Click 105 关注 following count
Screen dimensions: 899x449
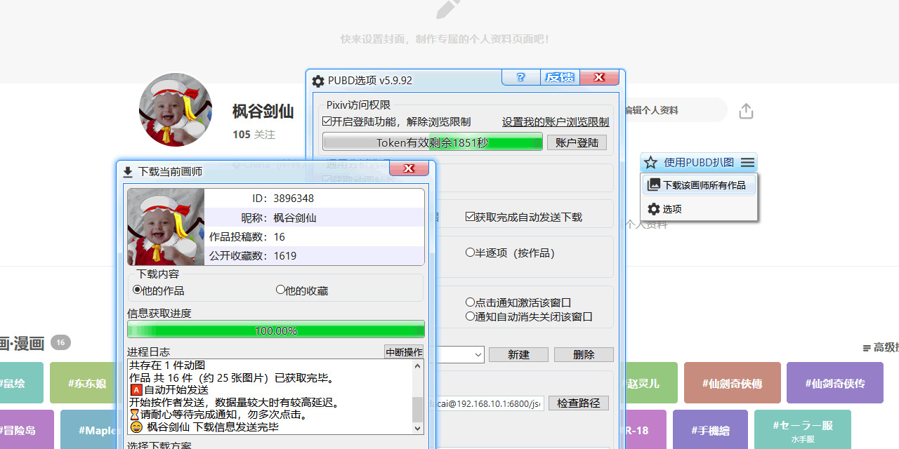coord(254,135)
